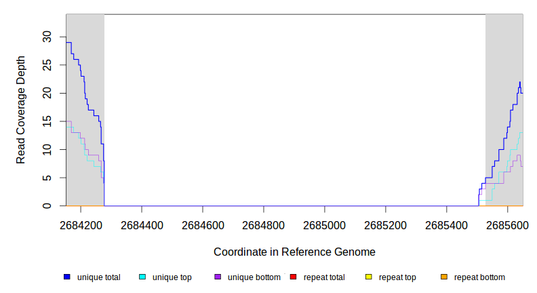Image resolution: width=537 pixels, height=293 pixels.
Task: Click the cyan unique top legend swatch
Action: [x=142, y=277]
